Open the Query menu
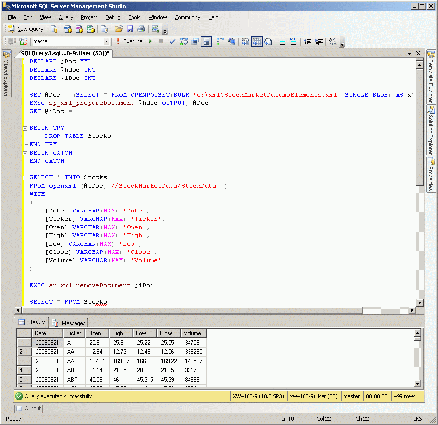The width and height of the screenshot is (438, 425). (x=66, y=17)
